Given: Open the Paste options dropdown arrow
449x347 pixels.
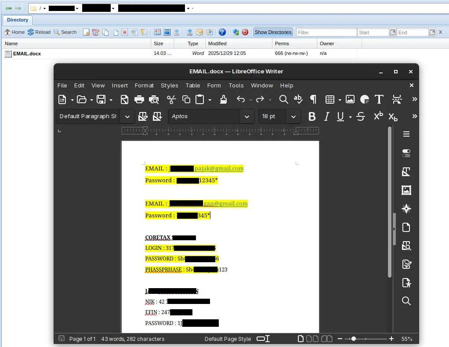Looking at the screenshot, I should (210, 100).
